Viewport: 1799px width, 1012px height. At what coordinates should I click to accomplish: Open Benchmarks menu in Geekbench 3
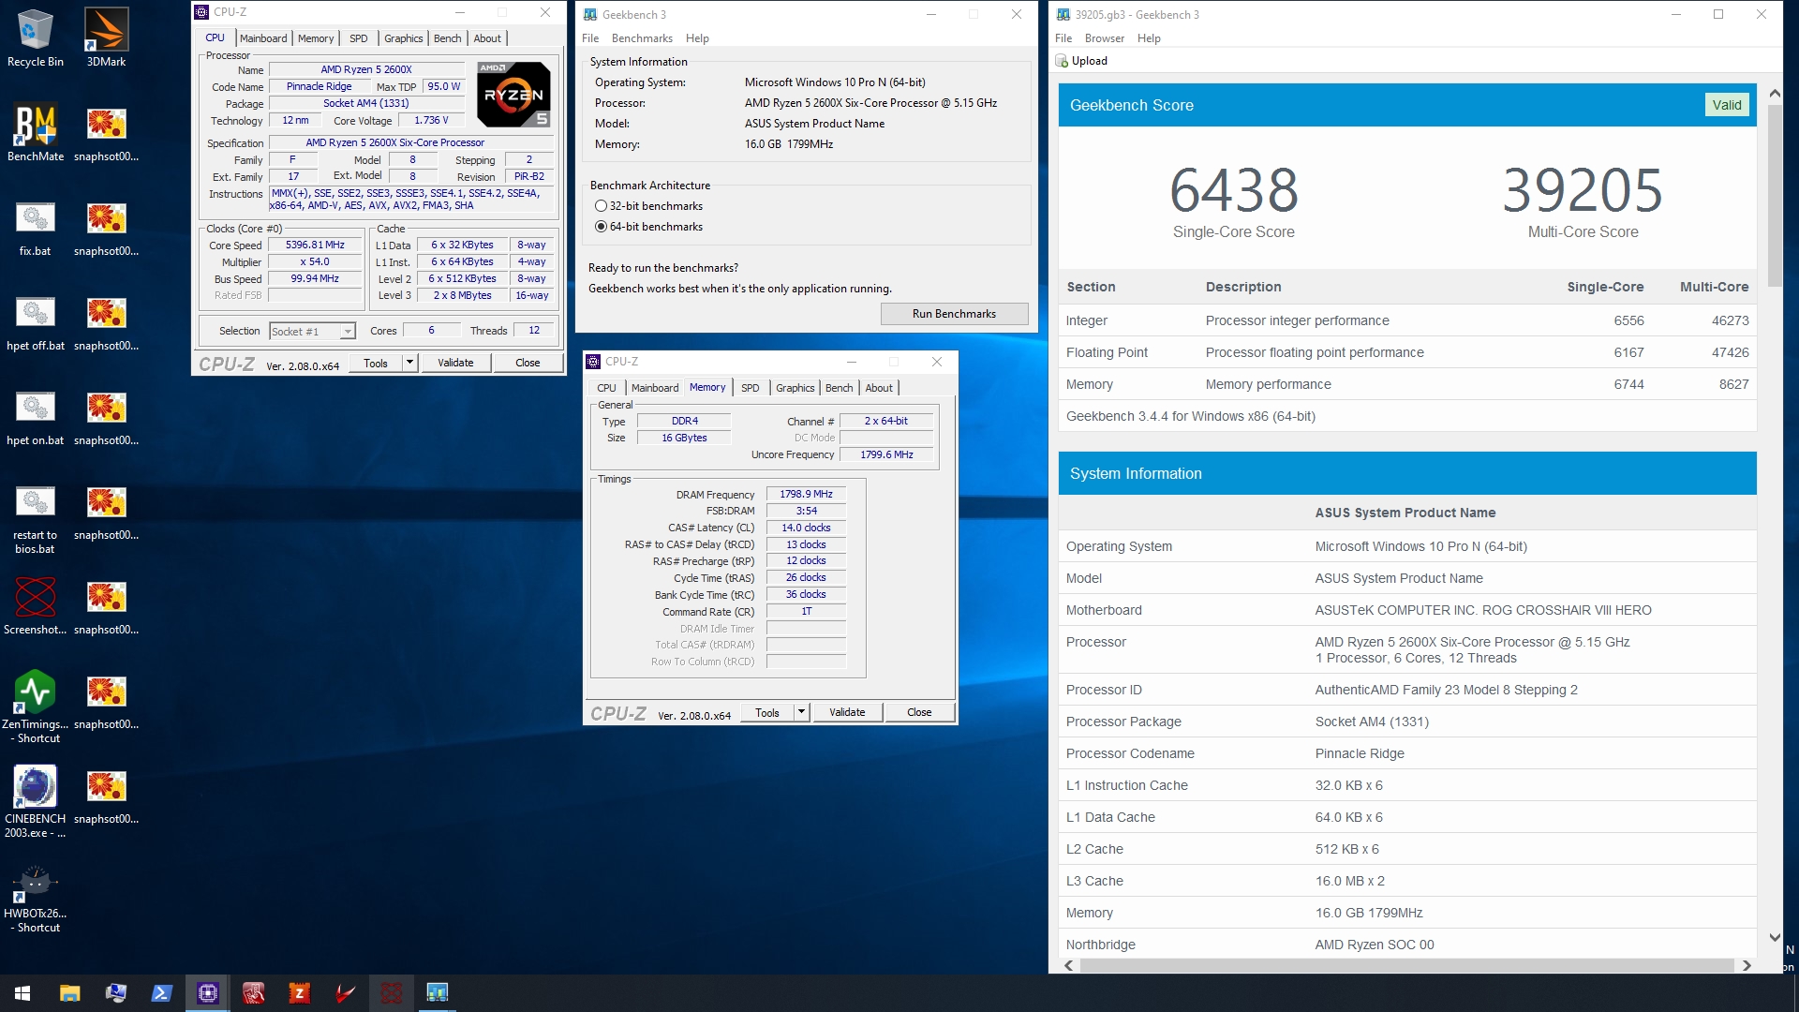[642, 38]
